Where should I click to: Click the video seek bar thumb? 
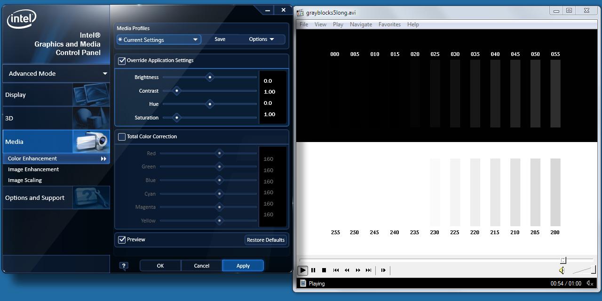[563, 260]
